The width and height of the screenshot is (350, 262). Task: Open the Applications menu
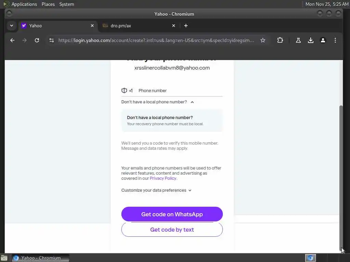(x=24, y=4)
